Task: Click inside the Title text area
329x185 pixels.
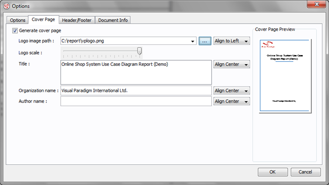Action: click(136, 72)
